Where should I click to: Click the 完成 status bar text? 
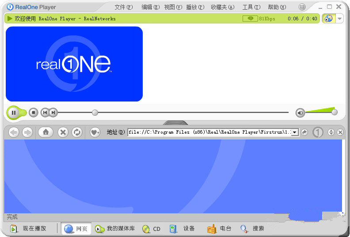12,217
